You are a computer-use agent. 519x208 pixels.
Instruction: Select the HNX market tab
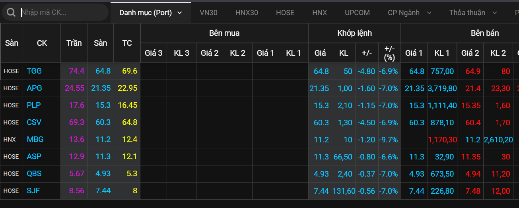coord(319,13)
